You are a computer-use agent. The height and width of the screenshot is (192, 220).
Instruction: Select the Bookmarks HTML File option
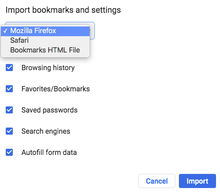45,50
